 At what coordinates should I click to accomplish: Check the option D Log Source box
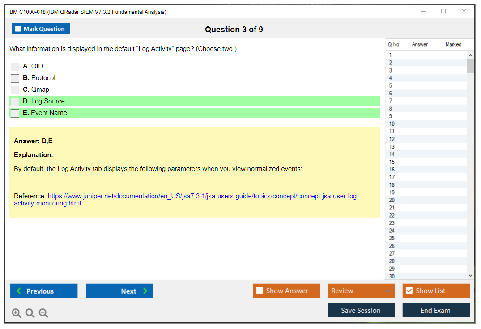tap(15, 102)
